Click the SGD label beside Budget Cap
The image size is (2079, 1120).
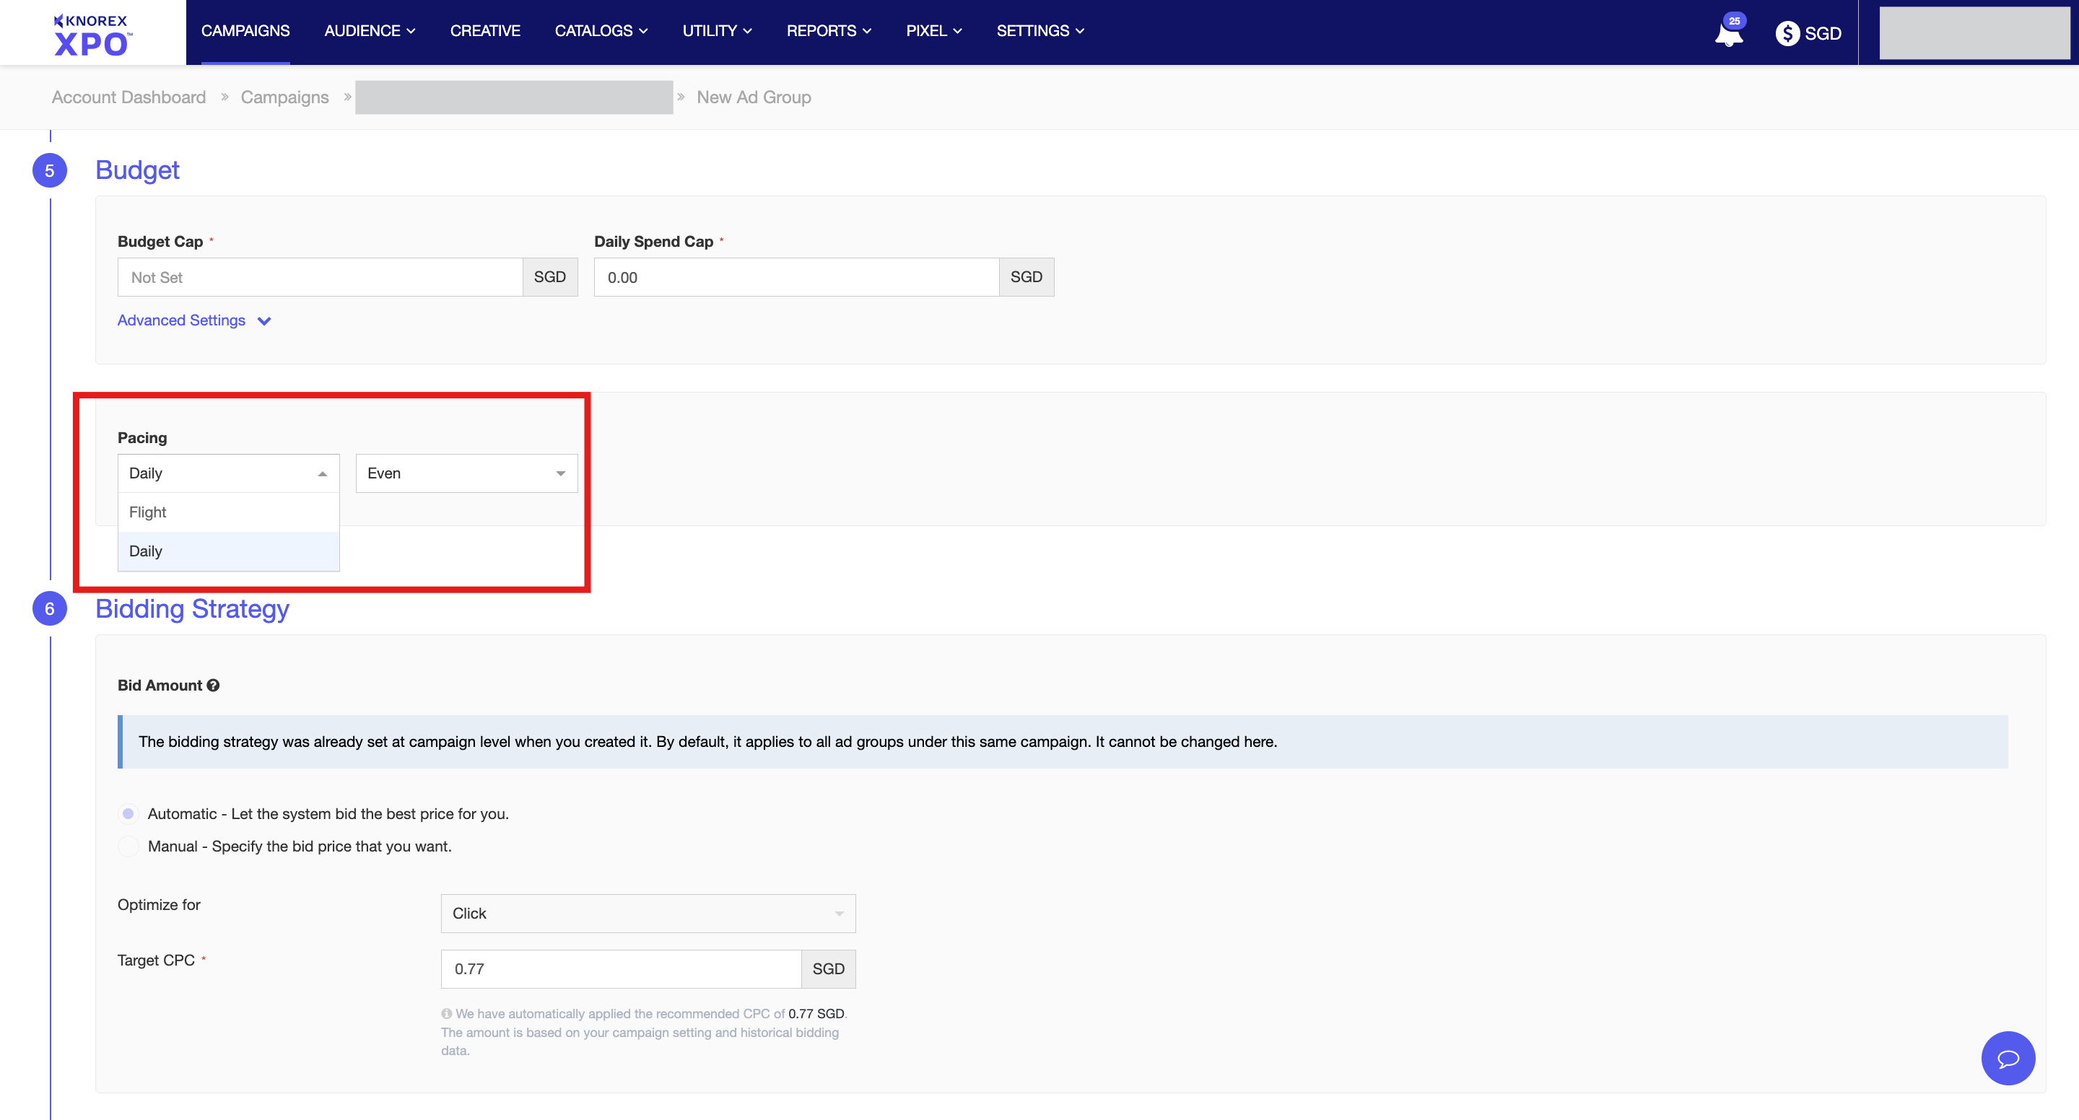coord(549,277)
